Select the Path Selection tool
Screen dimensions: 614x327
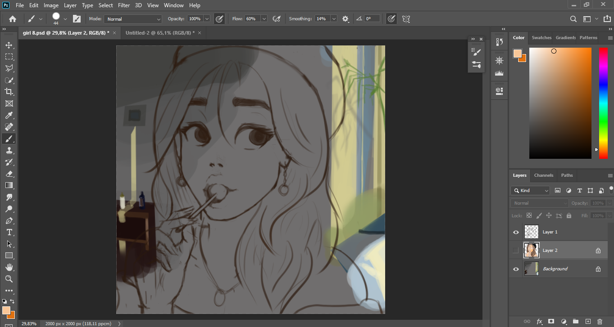point(9,244)
